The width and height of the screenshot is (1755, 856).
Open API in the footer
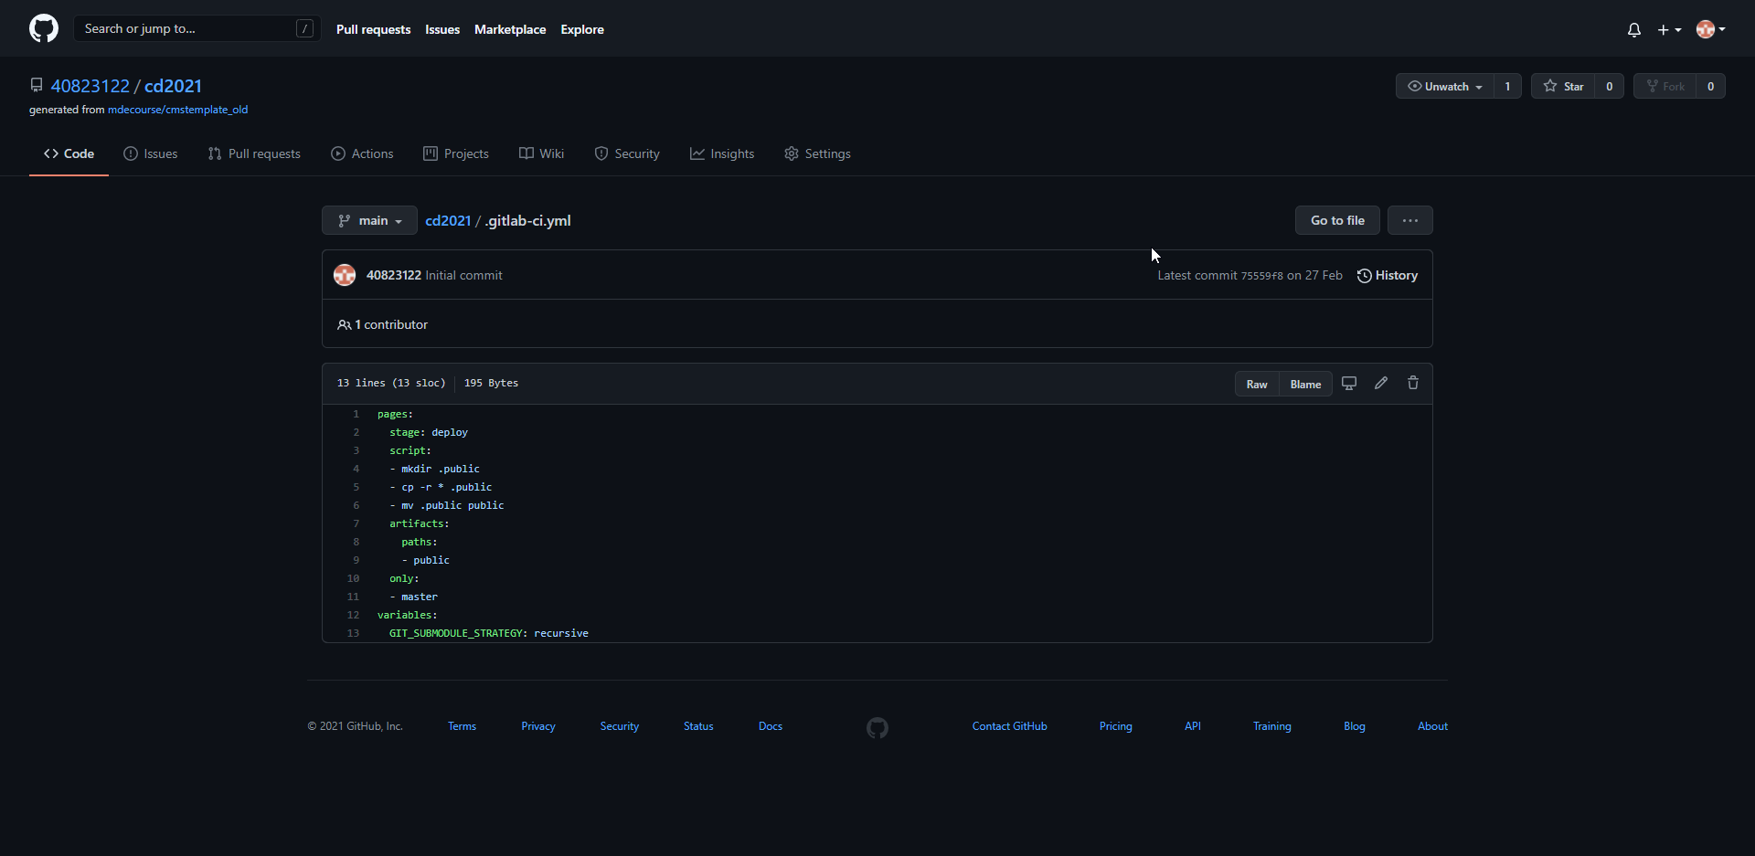coord(1193,726)
